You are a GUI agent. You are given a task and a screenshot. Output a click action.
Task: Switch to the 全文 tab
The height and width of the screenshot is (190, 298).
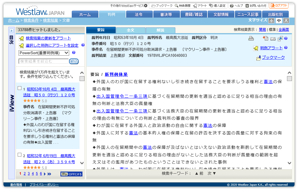(130, 30)
